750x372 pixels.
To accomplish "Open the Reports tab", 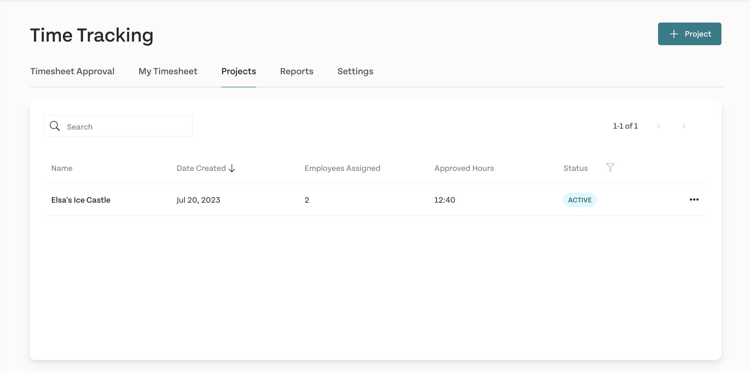I will (296, 71).
